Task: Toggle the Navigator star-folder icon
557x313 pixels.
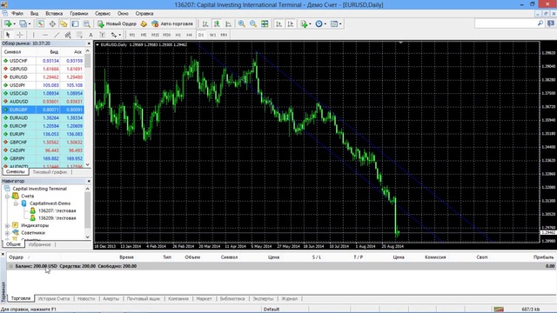Action: click(64, 23)
